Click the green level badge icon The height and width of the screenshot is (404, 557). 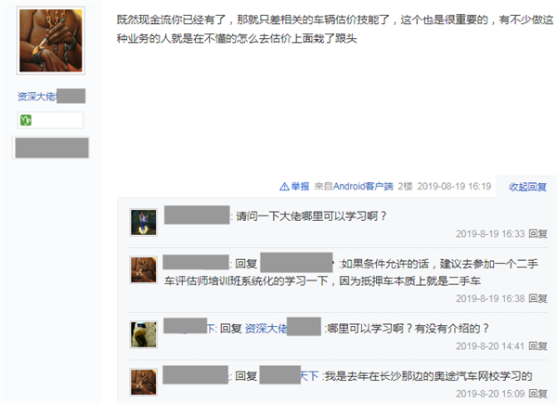(26, 121)
